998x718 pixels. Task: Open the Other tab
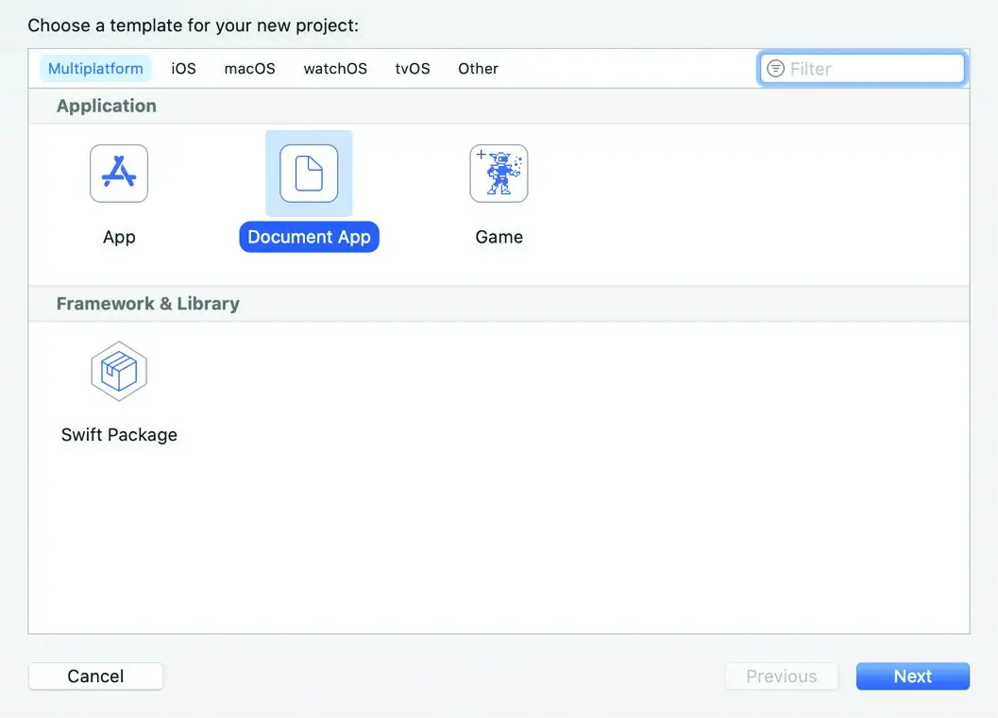478,69
